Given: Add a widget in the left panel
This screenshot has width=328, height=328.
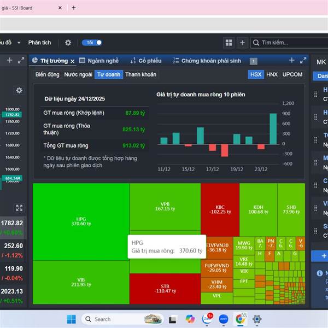Looking at the screenshot, I should pos(9,60).
